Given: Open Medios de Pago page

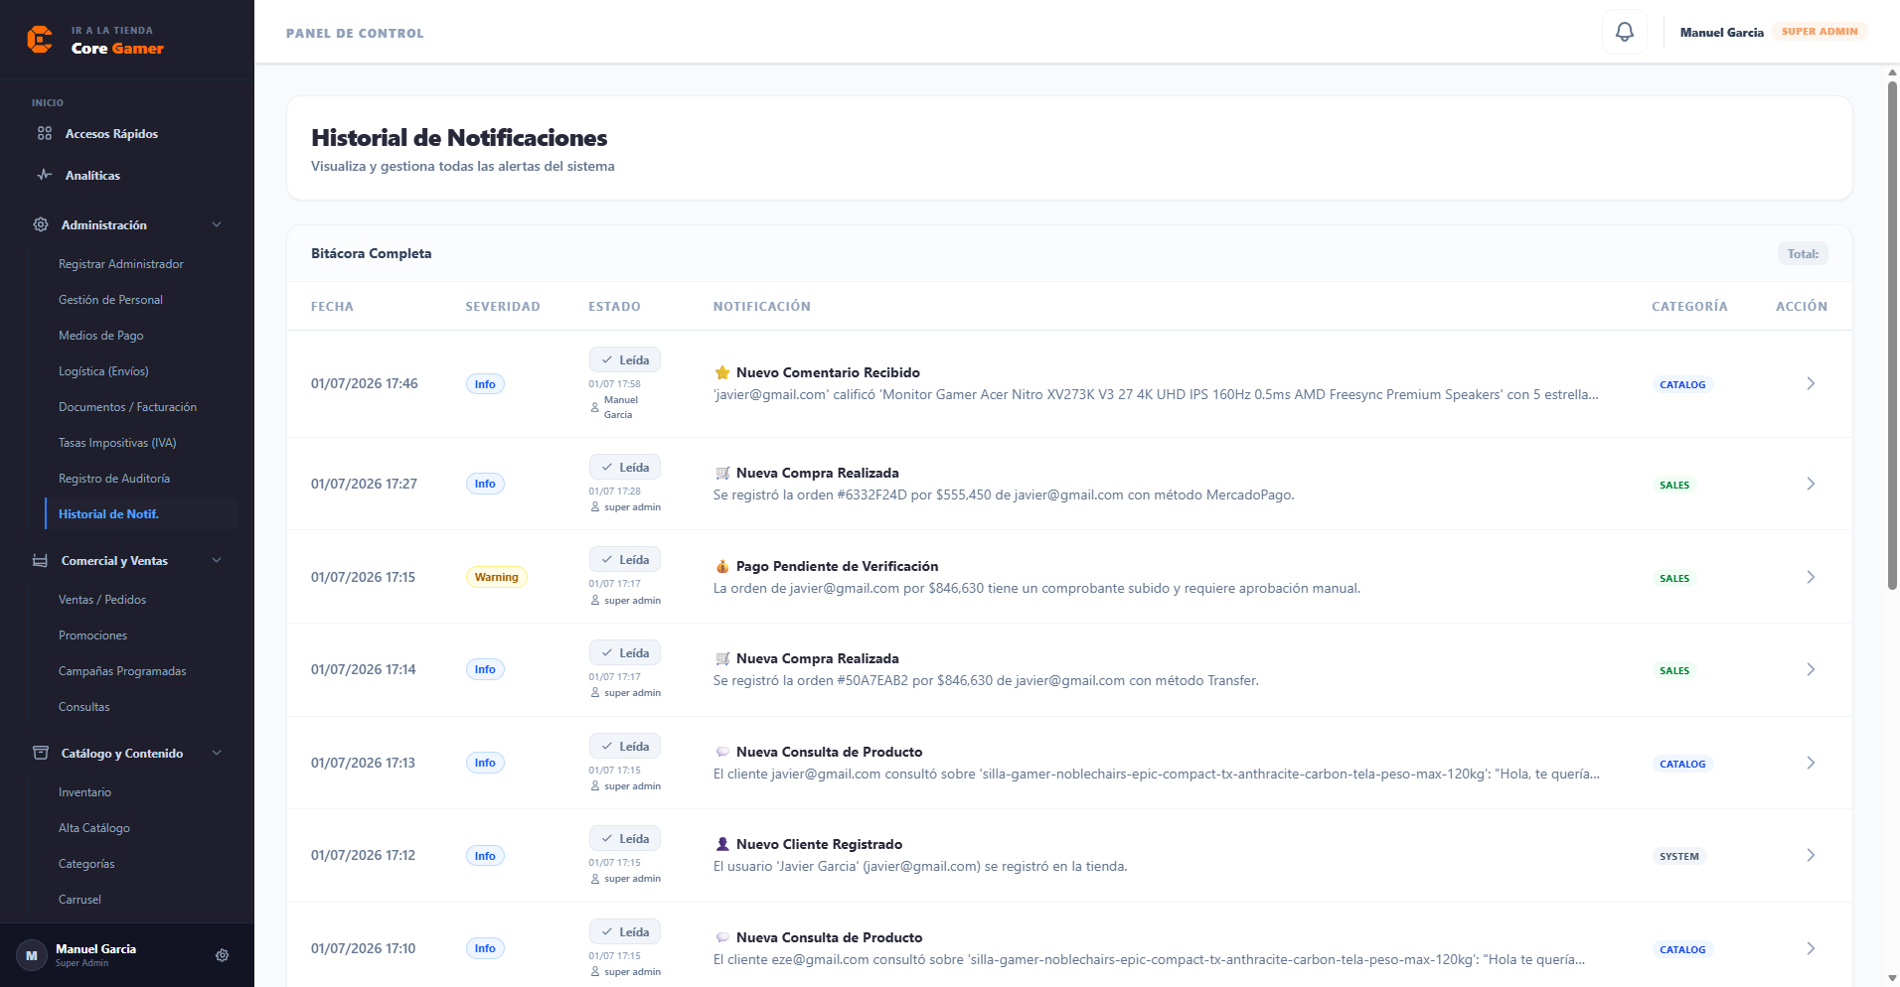Looking at the screenshot, I should (100, 336).
